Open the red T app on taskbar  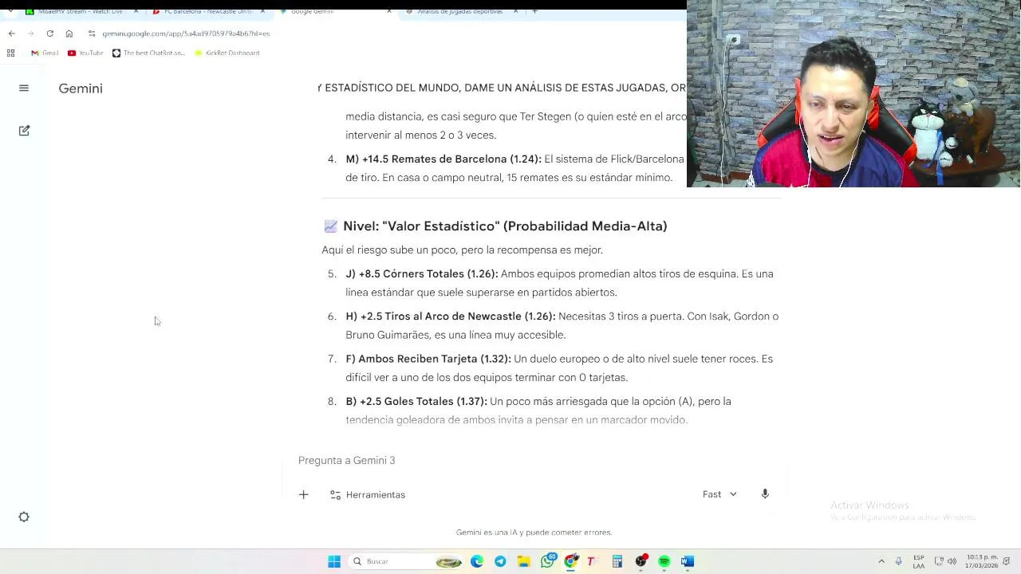(x=591, y=561)
